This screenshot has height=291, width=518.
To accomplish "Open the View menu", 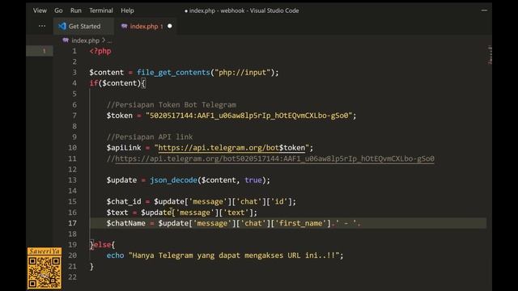I will pos(40,11).
